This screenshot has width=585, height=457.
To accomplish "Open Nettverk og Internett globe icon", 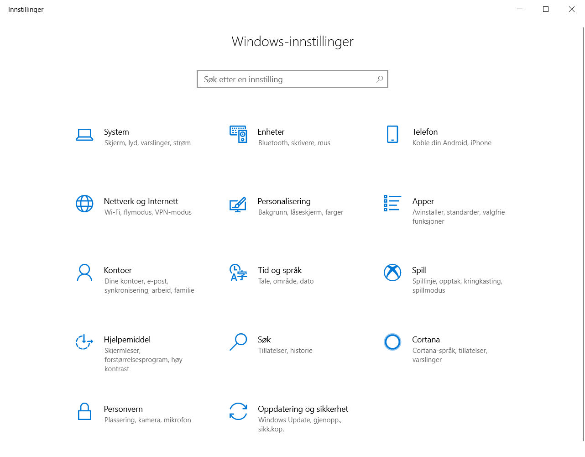I will coord(84,204).
